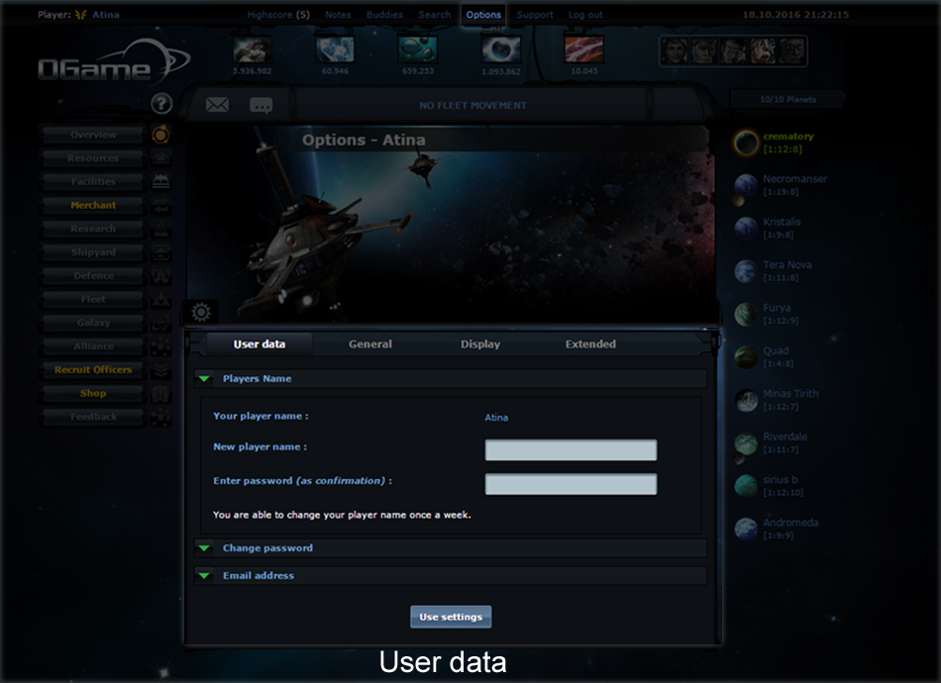Screen dimensions: 941x683
Task: Click the icon beside Recruit Officers
Action: coord(160,369)
